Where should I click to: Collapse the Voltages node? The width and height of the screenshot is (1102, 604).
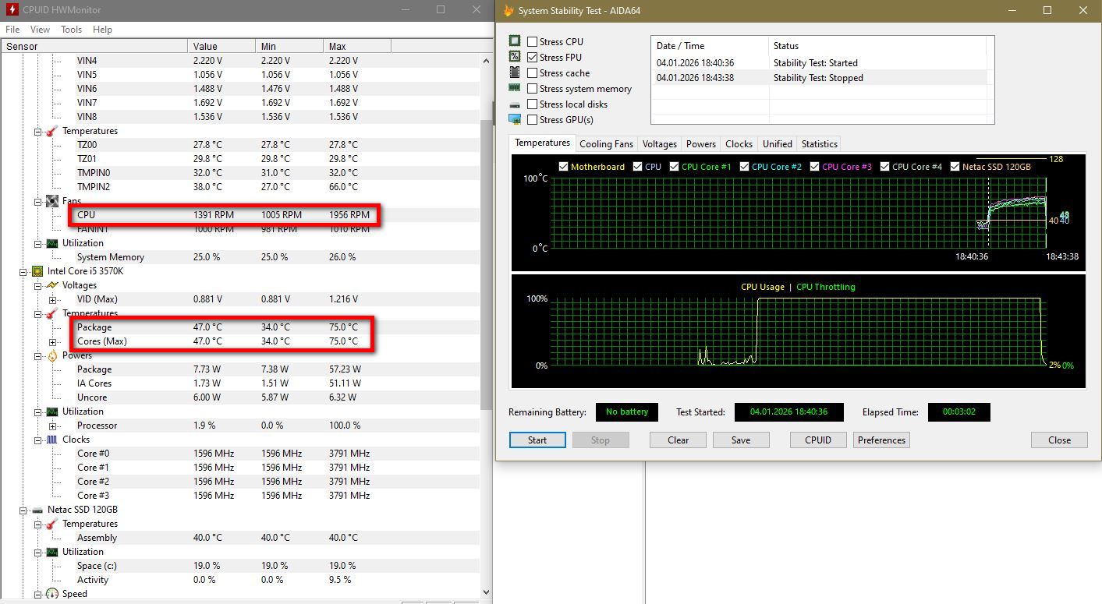pyautogui.click(x=37, y=285)
